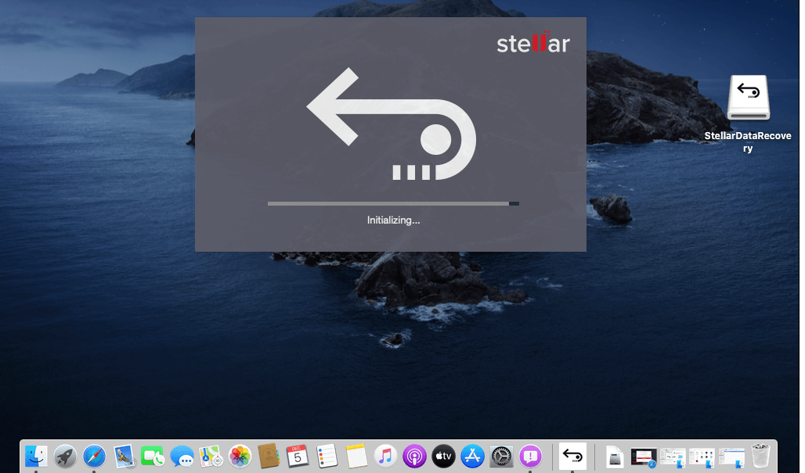This screenshot has height=473, width=805.
Task: Open disk image document in dock
Action: 615,457
